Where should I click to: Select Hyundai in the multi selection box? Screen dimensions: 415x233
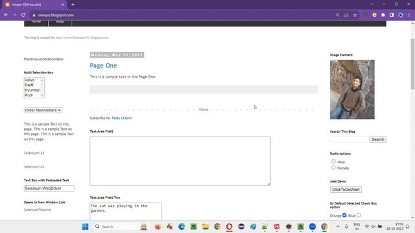[x=32, y=90]
